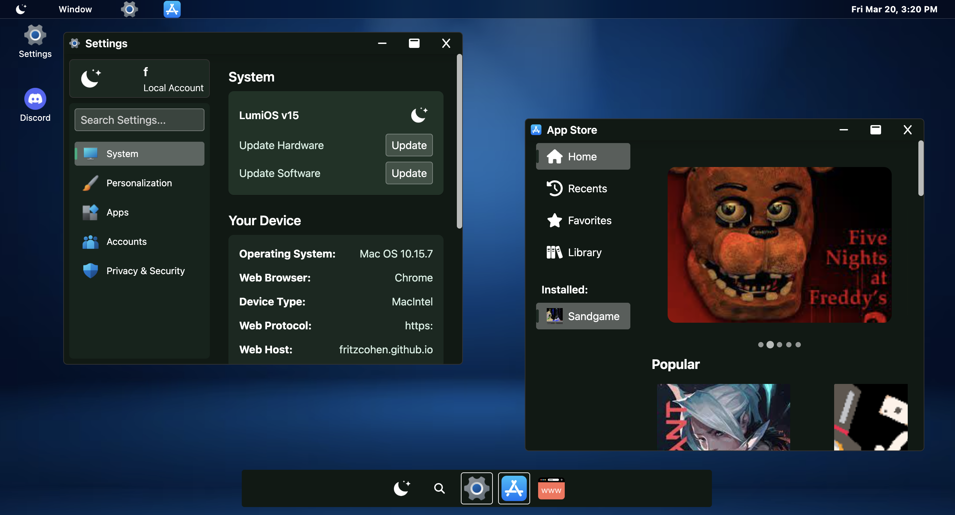
Task: Click the Settings gear in top menu bar
Action: coord(130,9)
